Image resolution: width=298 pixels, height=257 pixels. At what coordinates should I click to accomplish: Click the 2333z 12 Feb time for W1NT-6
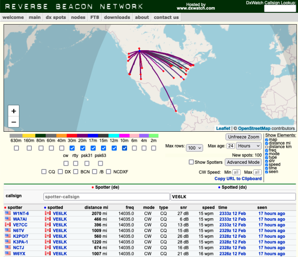point(233,213)
